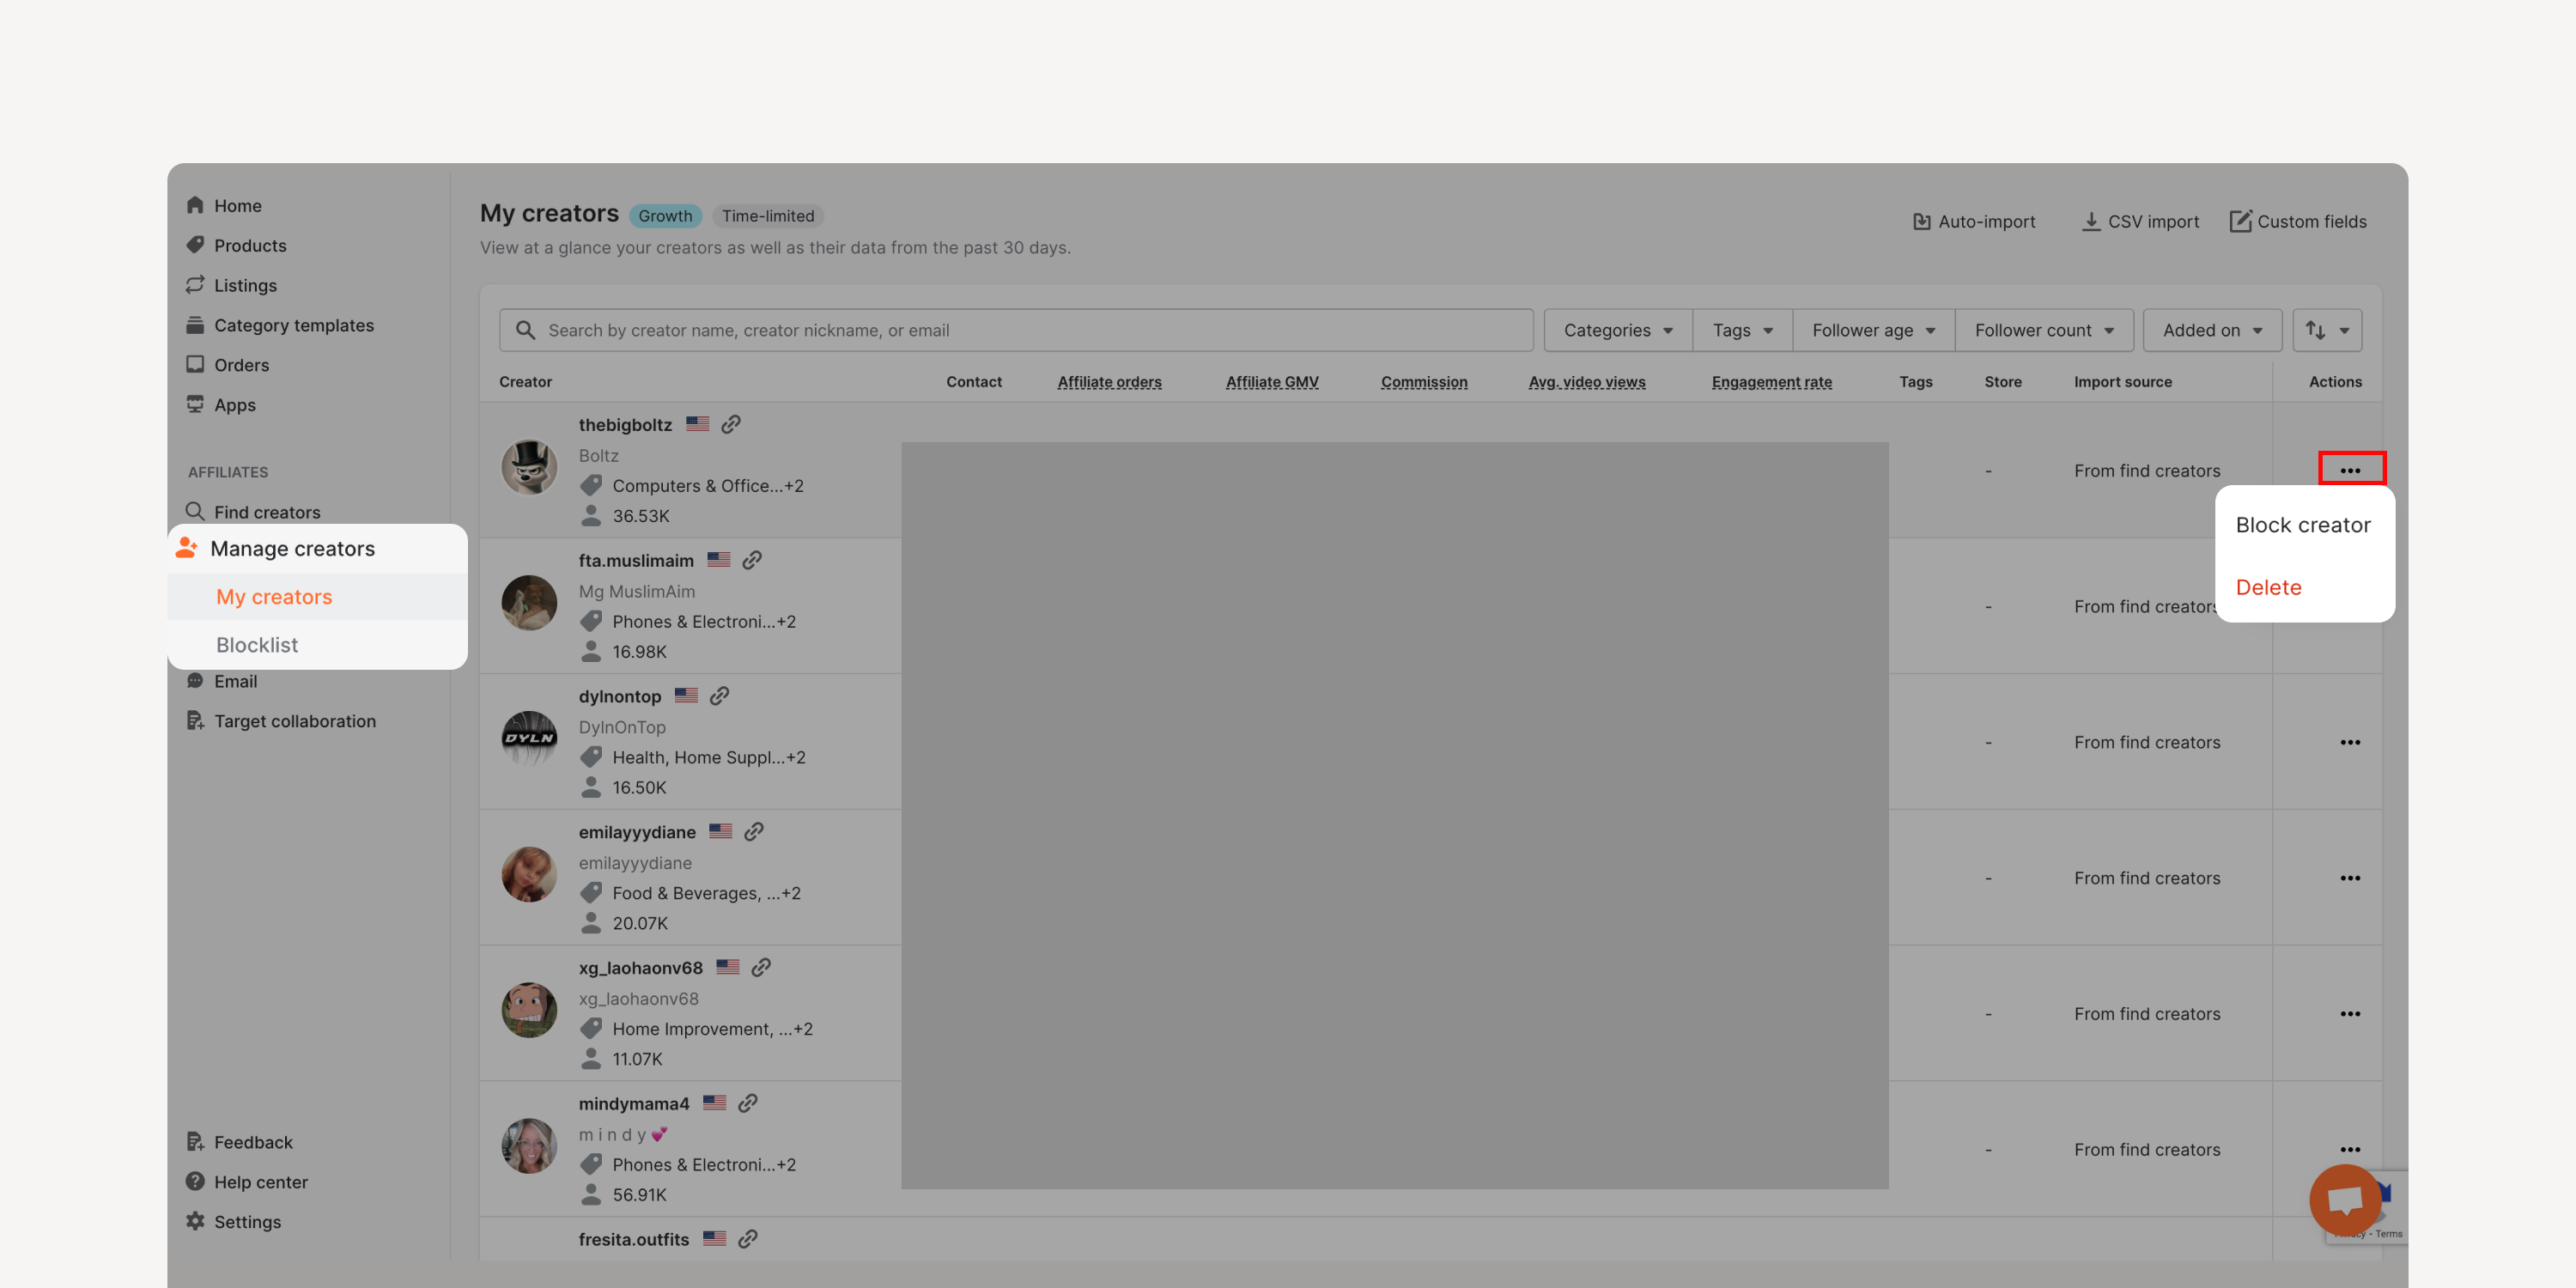2576x1288 pixels.
Task: Open Manage creators section
Action: tap(292, 549)
